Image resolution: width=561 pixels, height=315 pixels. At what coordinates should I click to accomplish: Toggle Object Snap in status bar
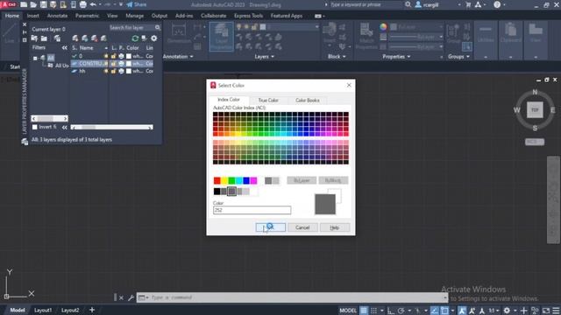444,311
